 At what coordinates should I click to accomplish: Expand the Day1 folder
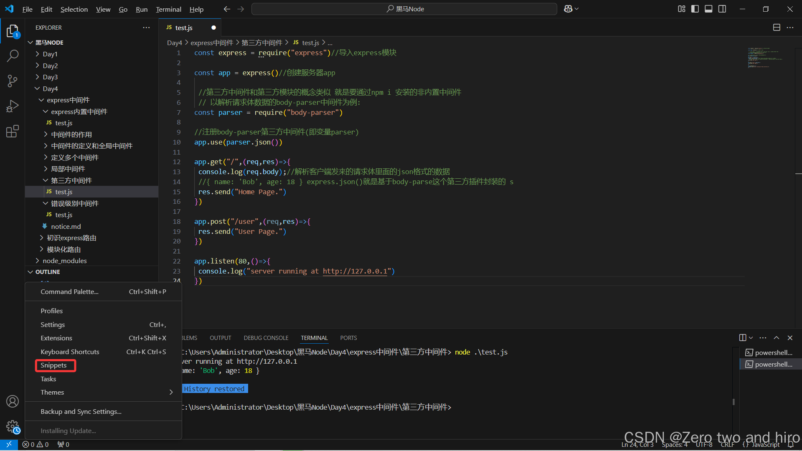(50, 54)
